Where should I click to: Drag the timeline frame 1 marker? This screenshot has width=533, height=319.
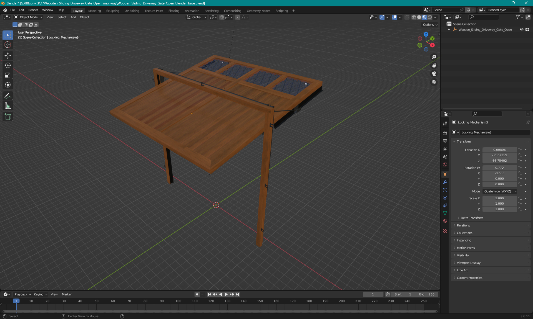click(16, 301)
